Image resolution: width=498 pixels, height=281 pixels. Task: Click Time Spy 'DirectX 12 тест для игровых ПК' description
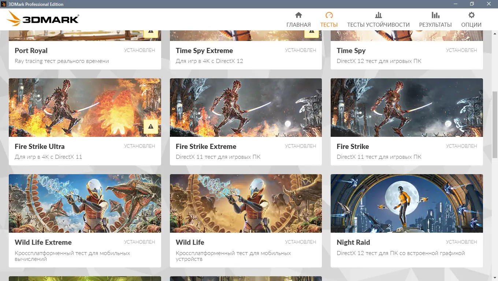pyautogui.click(x=379, y=61)
